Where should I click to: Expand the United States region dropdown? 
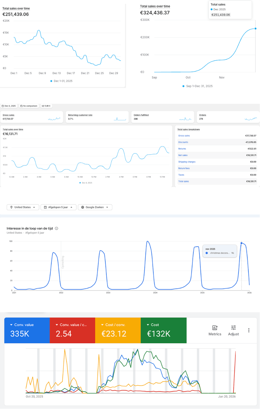[23, 207]
